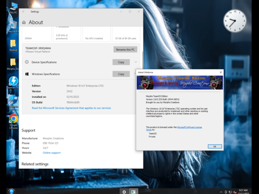
Task: Expand the Device Specifications section chevron
Action: (x=136, y=62)
